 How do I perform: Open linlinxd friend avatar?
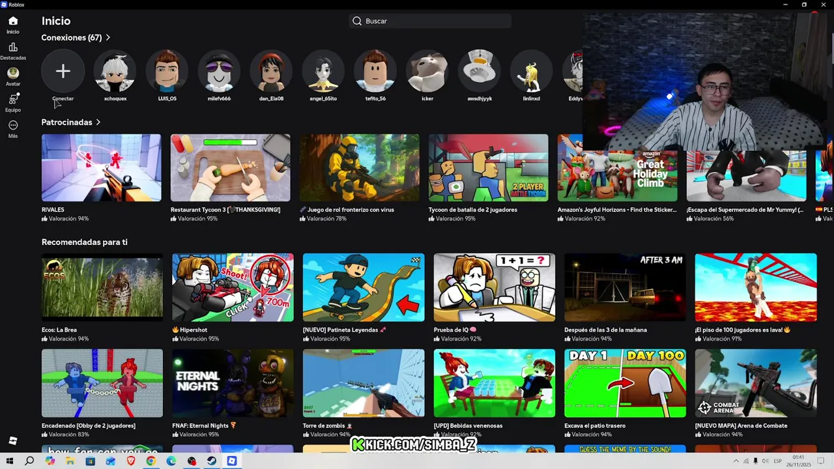pyautogui.click(x=531, y=71)
